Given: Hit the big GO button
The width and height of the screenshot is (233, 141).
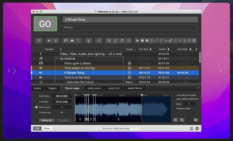Looking at the screenshot, I should 45,24.
